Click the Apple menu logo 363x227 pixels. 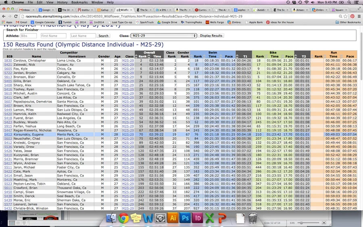pyautogui.click(x=6, y=2)
